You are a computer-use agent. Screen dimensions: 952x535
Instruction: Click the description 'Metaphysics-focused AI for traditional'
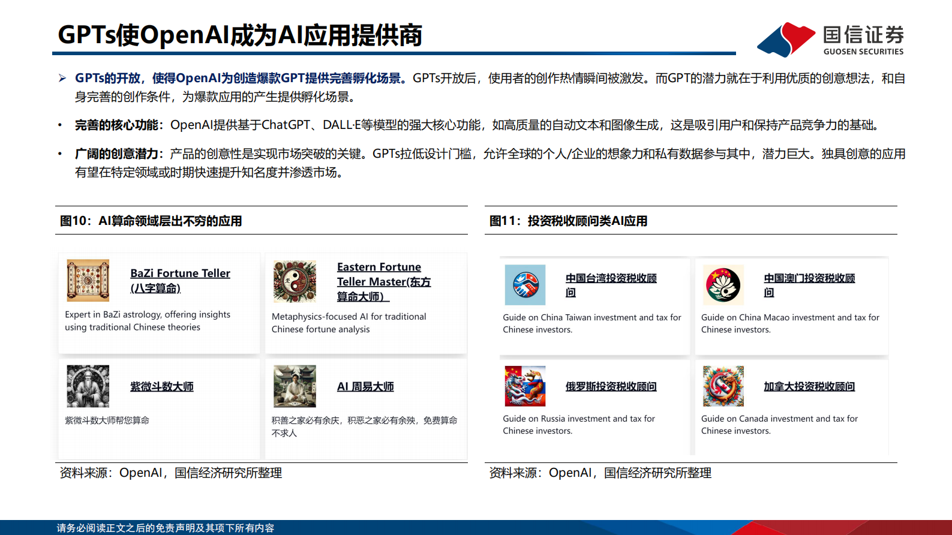tap(349, 323)
